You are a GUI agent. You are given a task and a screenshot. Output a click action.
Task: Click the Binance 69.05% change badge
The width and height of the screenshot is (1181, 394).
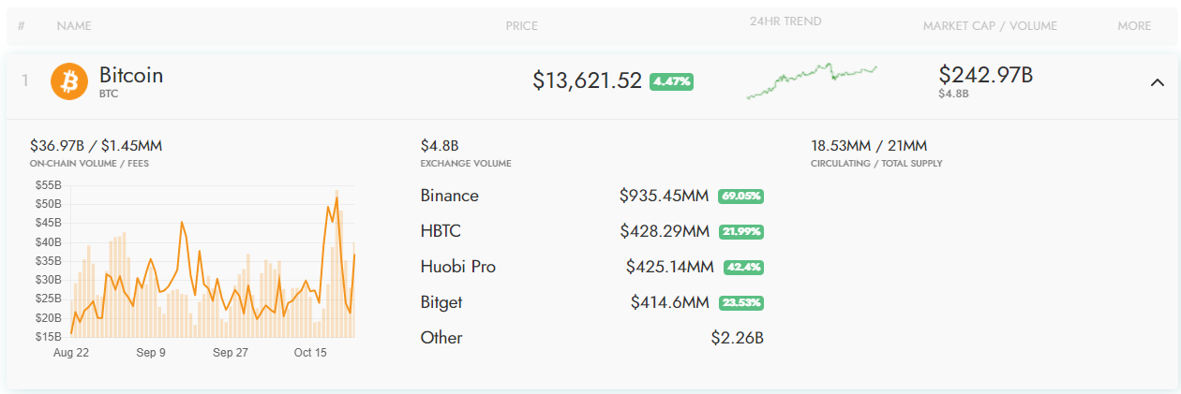point(740,197)
